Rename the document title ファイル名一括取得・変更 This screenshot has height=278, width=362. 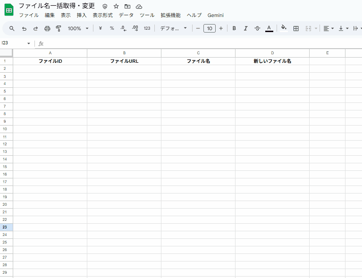[57, 6]
